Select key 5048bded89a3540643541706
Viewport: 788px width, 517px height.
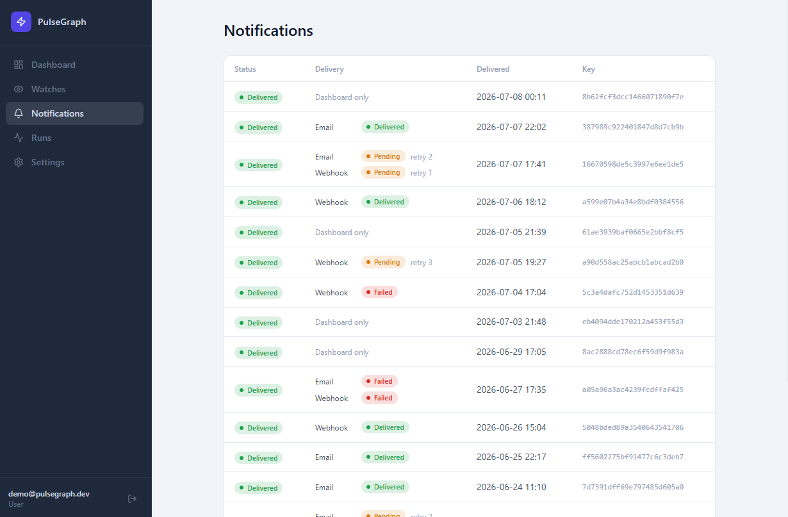point(633,427)
